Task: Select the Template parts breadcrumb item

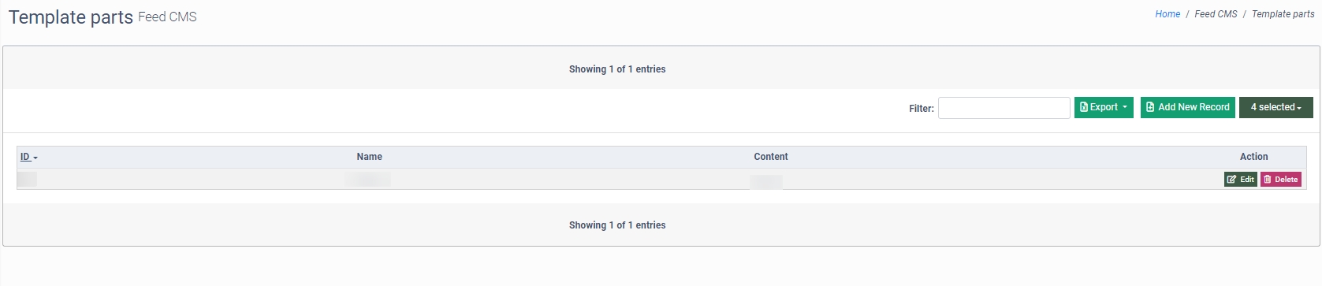Action: click(1283, 14)
